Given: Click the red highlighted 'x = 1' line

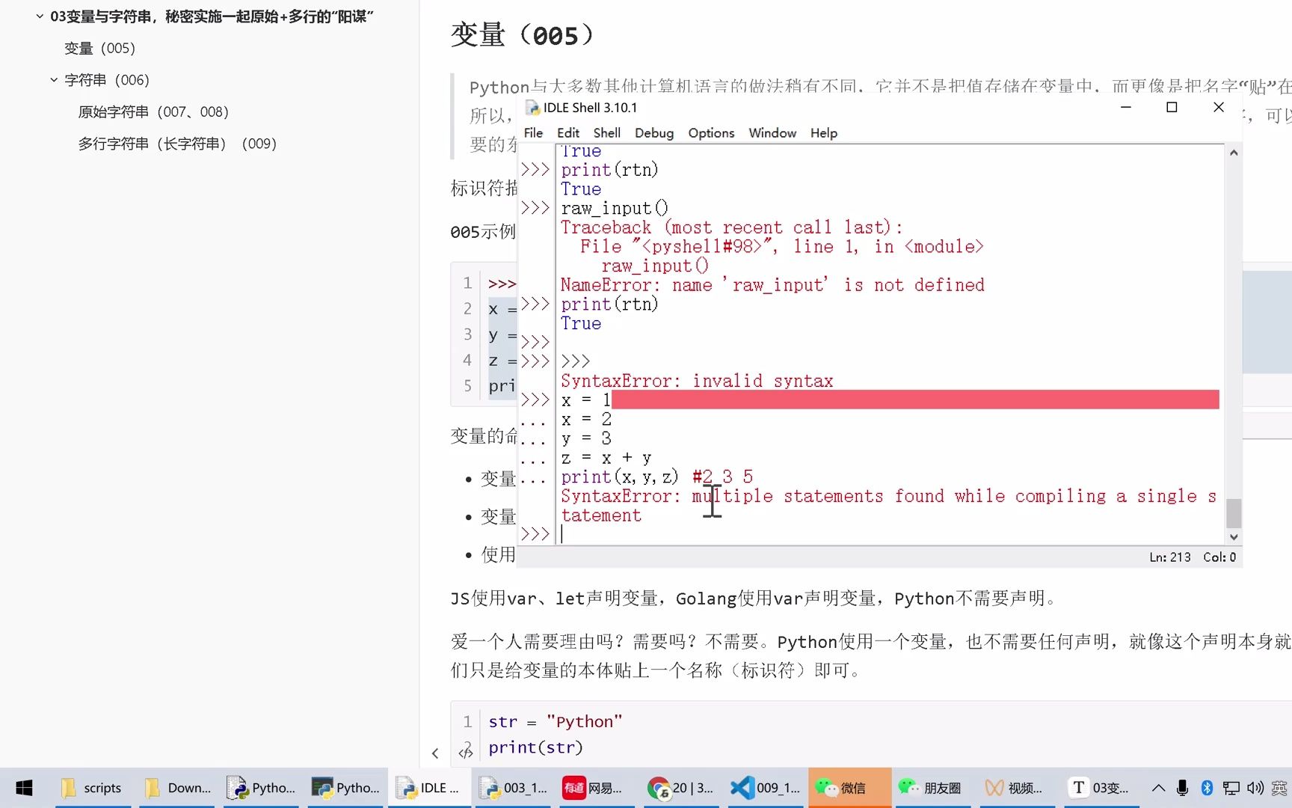Looking at the screenshot, I should coord(890,400).
